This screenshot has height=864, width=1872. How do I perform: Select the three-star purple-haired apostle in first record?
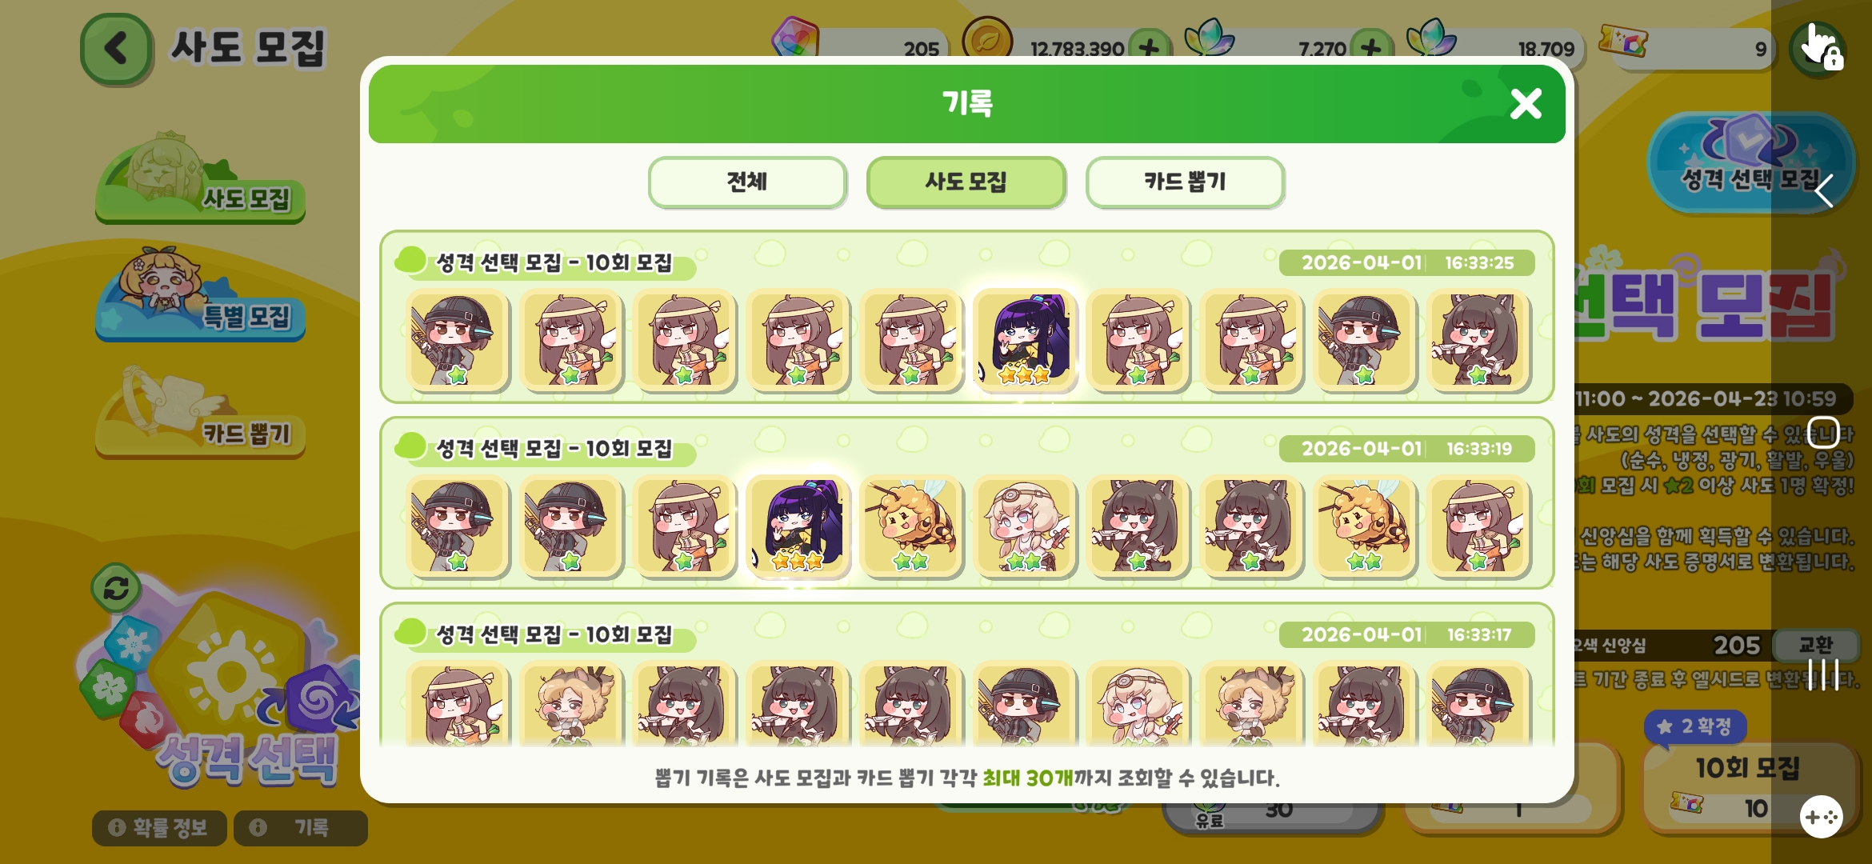(x=1025, y=340)
